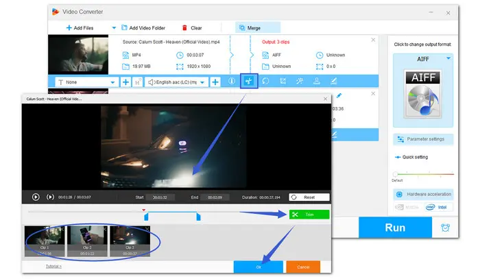Click the Video Converter app logo

(x=56, y=12)
